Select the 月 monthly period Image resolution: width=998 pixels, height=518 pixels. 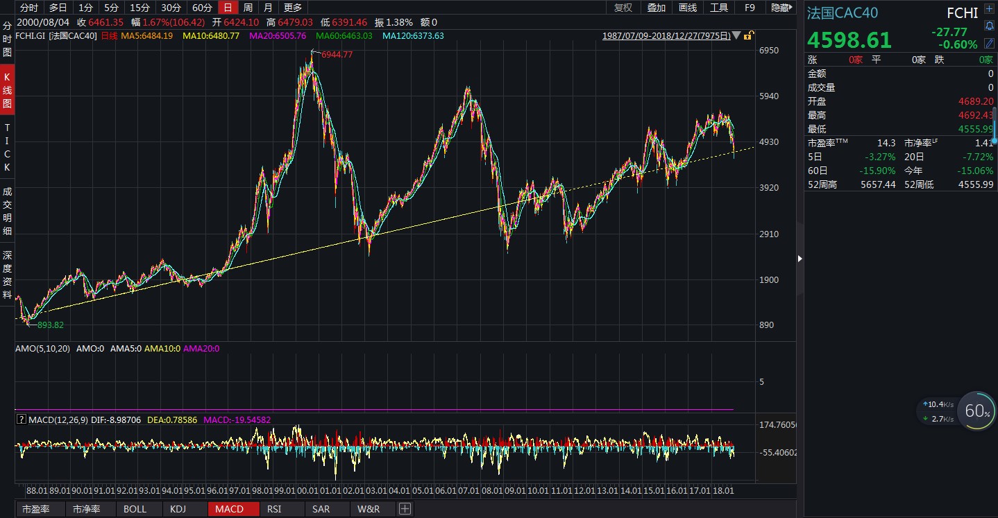pos(268,8)
